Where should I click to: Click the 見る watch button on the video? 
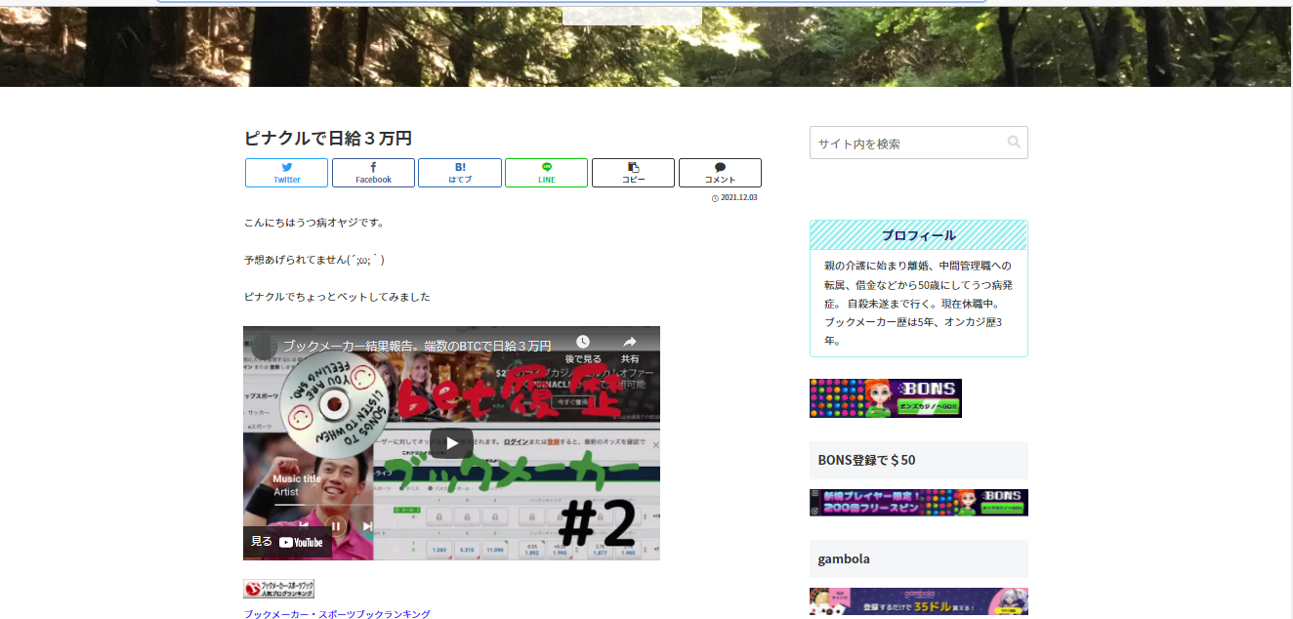coord(260,542)
